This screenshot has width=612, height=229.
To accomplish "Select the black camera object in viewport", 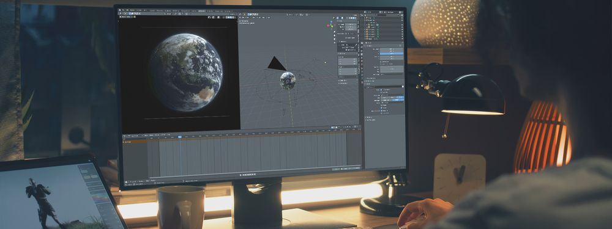I will click(277, 64).
